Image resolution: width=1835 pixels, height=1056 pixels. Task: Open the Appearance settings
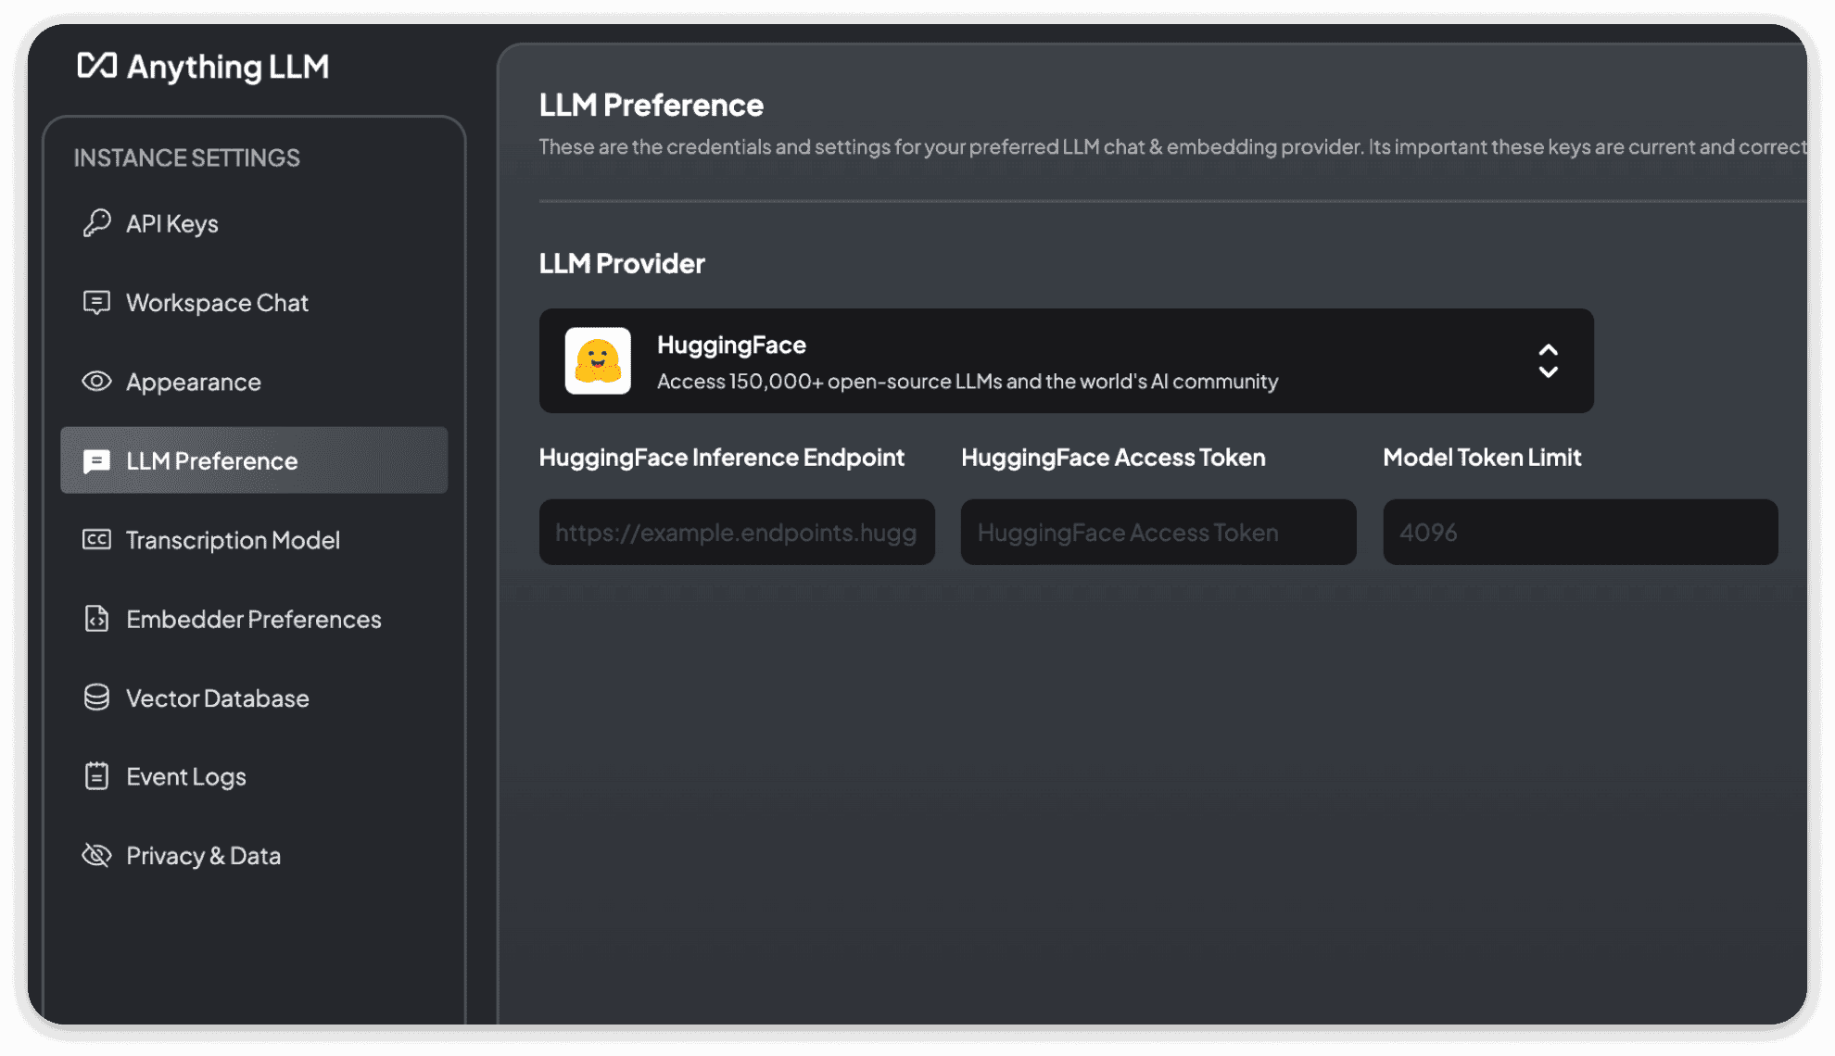coord(254,382)
